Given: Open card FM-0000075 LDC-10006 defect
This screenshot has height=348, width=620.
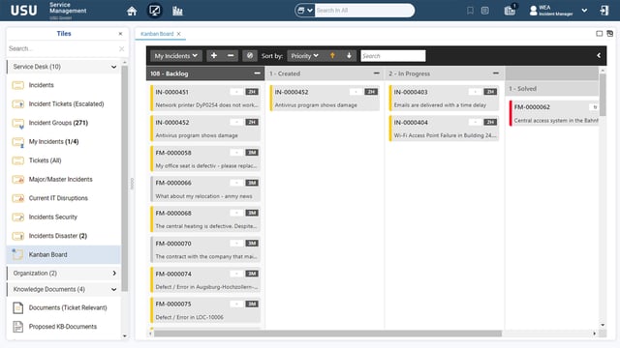Looking at the screenshot, I should 205,310.
